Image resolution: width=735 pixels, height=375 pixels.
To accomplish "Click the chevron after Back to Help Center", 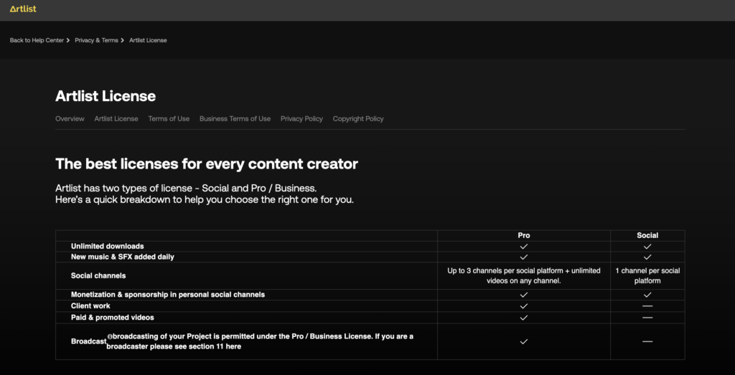I will [x=68, y=40].
